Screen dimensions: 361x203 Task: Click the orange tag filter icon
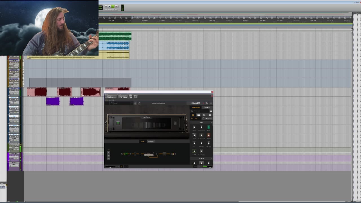193,118
